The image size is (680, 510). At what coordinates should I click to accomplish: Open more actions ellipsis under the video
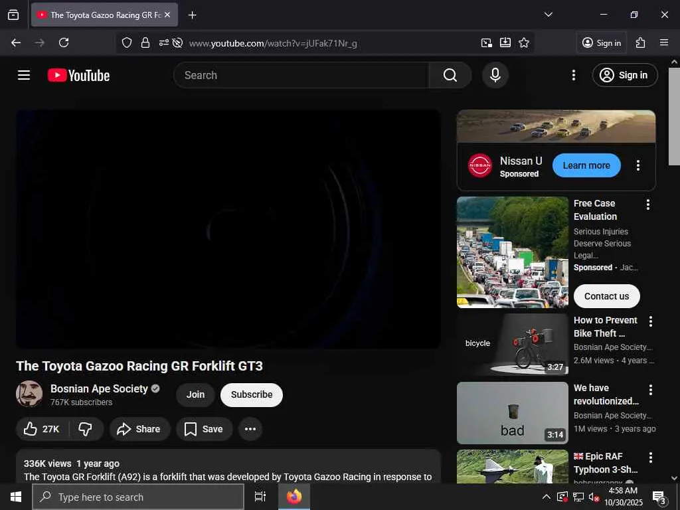pyautogui.click(x=250, y=429)
